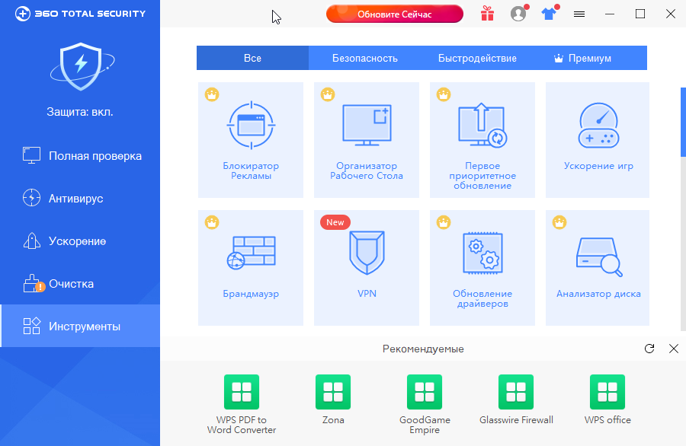Click the New badge on VPN

(x=335, y=222)
